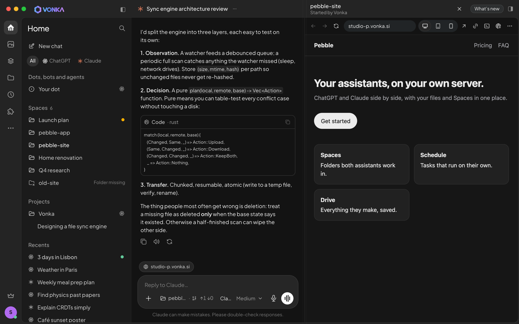519x324 pixels.
Task: Switch preview to desktop view
Action: point(425,26)
